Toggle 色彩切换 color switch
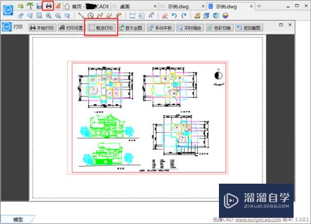 tap(220, 28)
